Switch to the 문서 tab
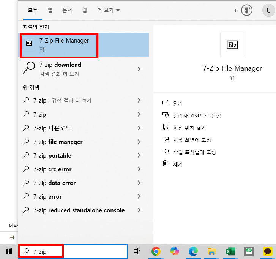This screenshot has height=259, width=276. pos(67,10)
